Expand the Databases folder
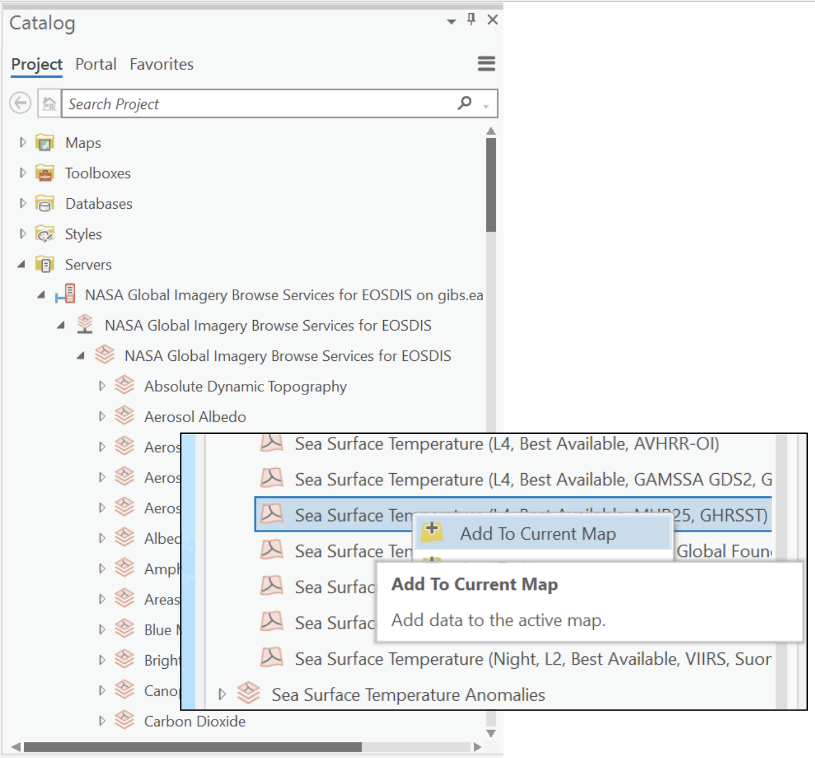 [x=23, y=203]
